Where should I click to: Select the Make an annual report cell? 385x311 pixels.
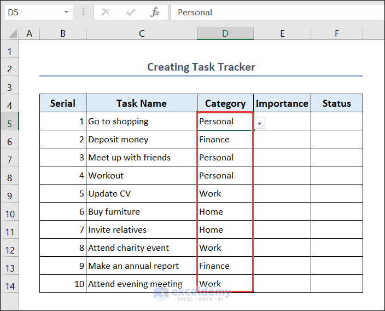pyautogui.click(x=142, y=266)
